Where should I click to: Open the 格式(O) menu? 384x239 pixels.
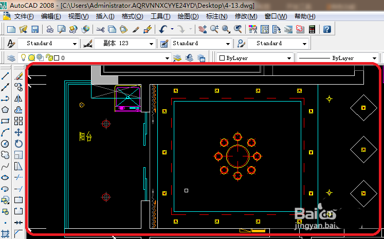[132, 16]
